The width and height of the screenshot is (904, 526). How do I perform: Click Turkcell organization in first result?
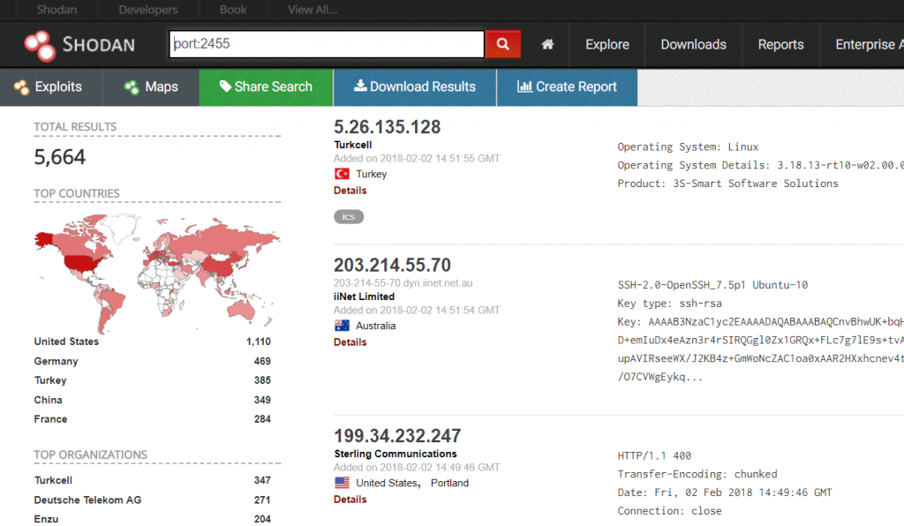353,145
